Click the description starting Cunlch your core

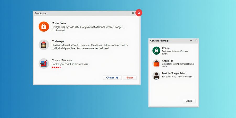coord(70,64)
